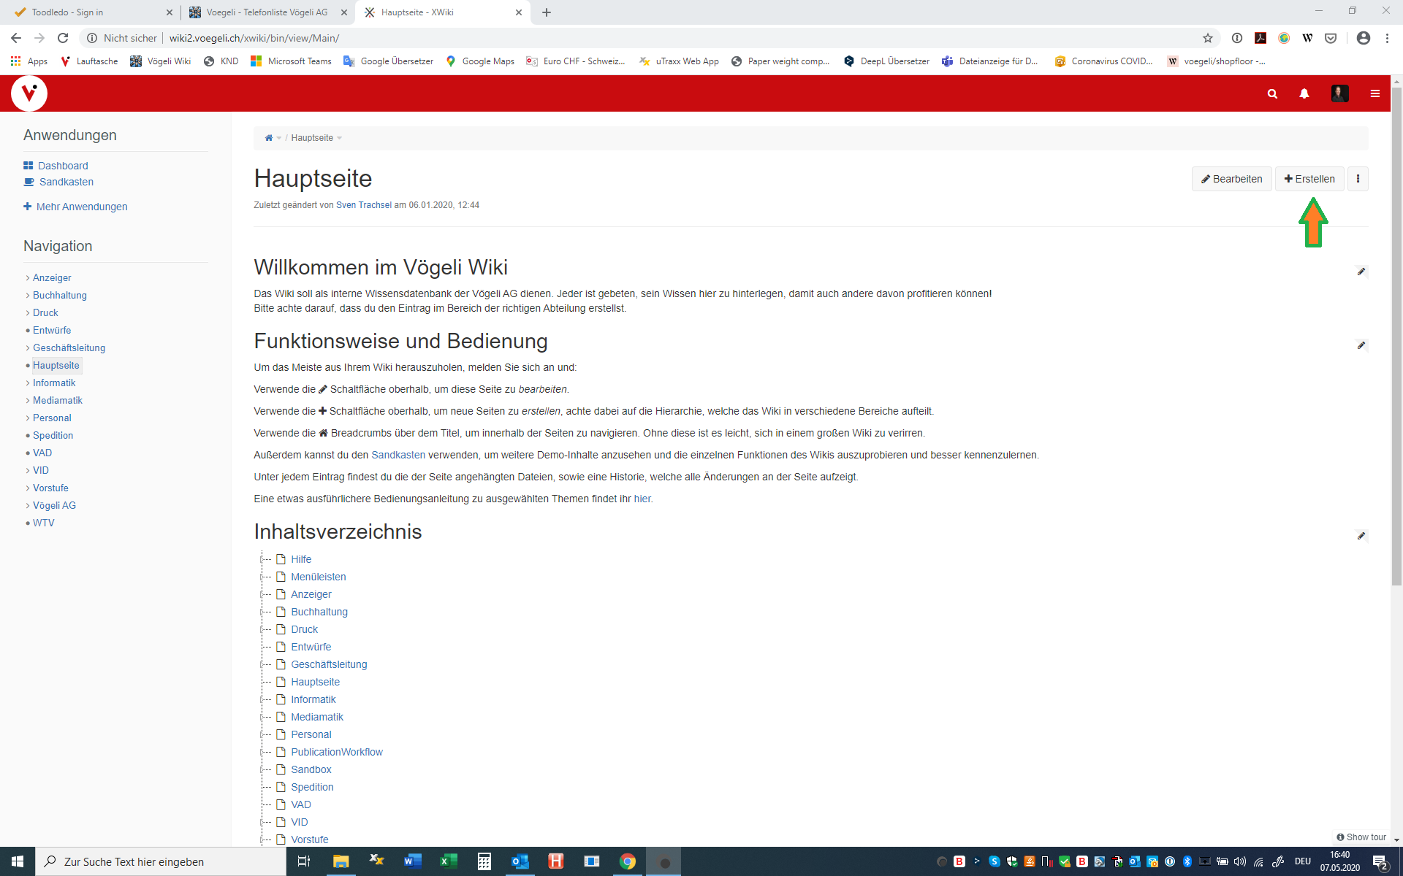Click the breadcrumb home icon
1403x876 pixels.
click(x=268, y=138)
